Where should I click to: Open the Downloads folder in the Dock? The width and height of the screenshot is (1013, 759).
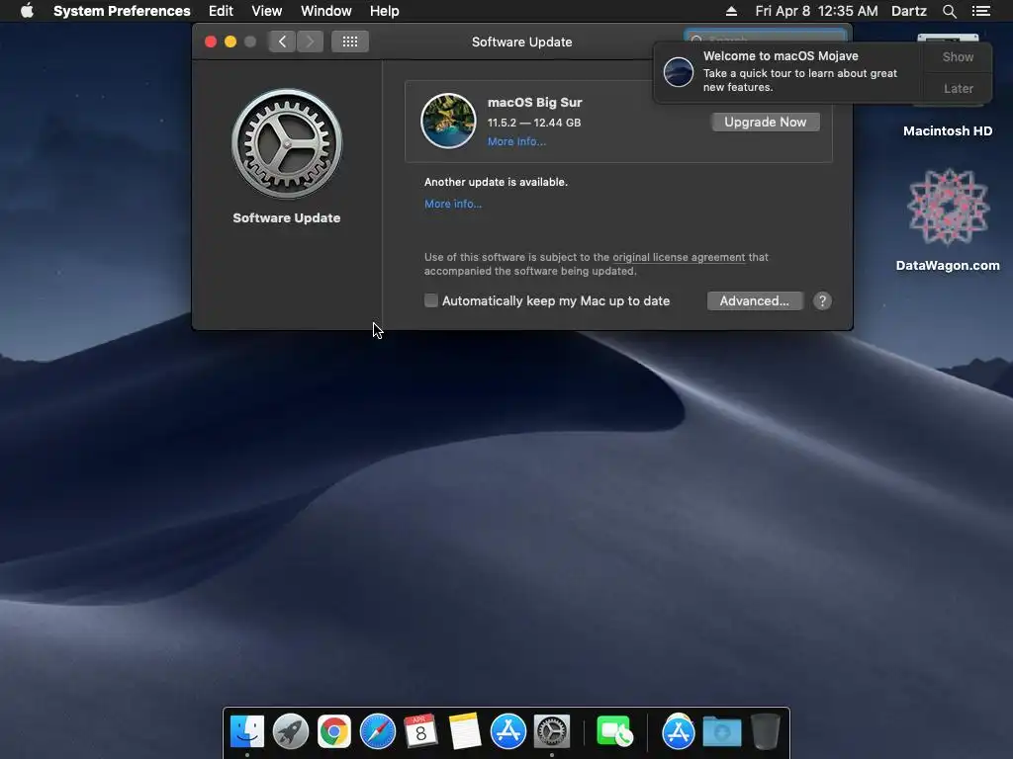(x=721, y=731)
